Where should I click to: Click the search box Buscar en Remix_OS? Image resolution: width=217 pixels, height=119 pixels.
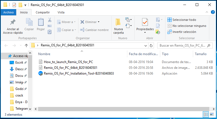click(x=185, y=46)
